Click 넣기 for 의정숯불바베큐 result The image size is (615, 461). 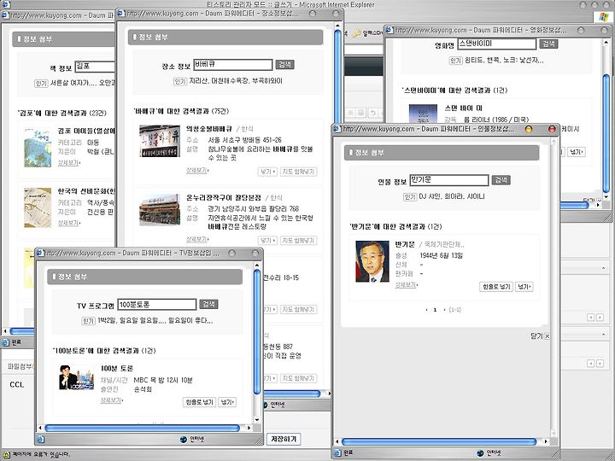pyautogui.click(x=268, y=172)
